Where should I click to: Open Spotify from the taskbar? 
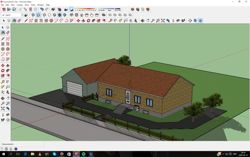[x=84, y=154]
